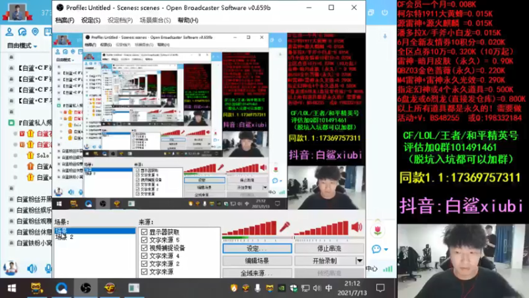Mute desktop audio via red speaker icon

(356, 227)
